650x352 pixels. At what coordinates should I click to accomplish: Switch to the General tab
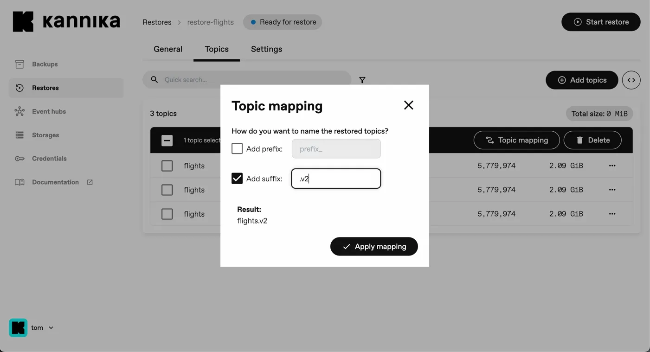coord(168,49)
